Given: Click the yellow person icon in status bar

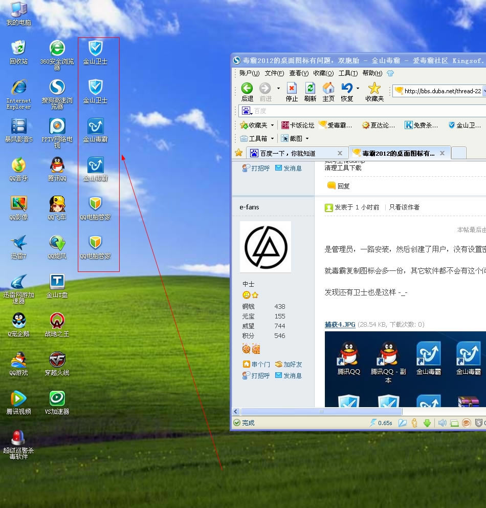Looking at the screenshot, I should point(414,423).
